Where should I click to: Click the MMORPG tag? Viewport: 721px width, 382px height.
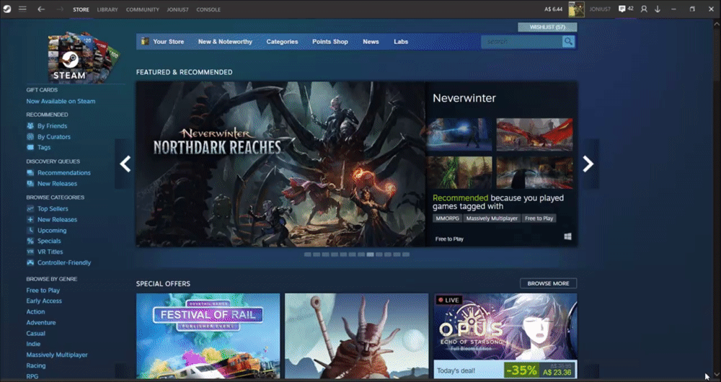click(x=447, y=218)
